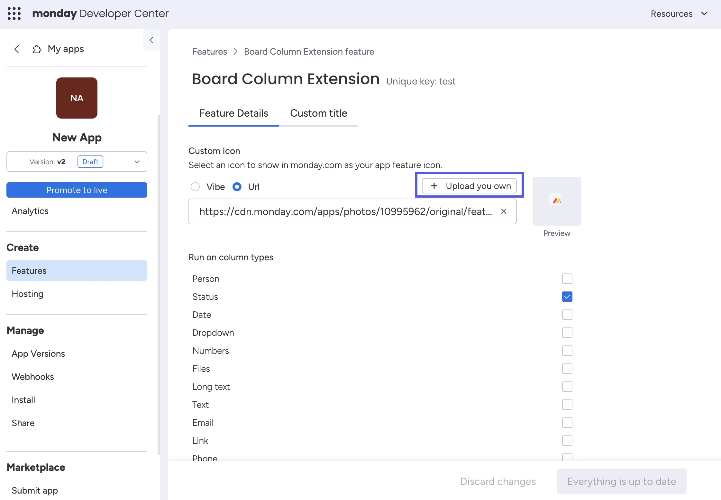Image resolution: width=721 pixels, height=500 pixels.
Task: Click Everything is up to date button
Action: (x=622, y=481)
